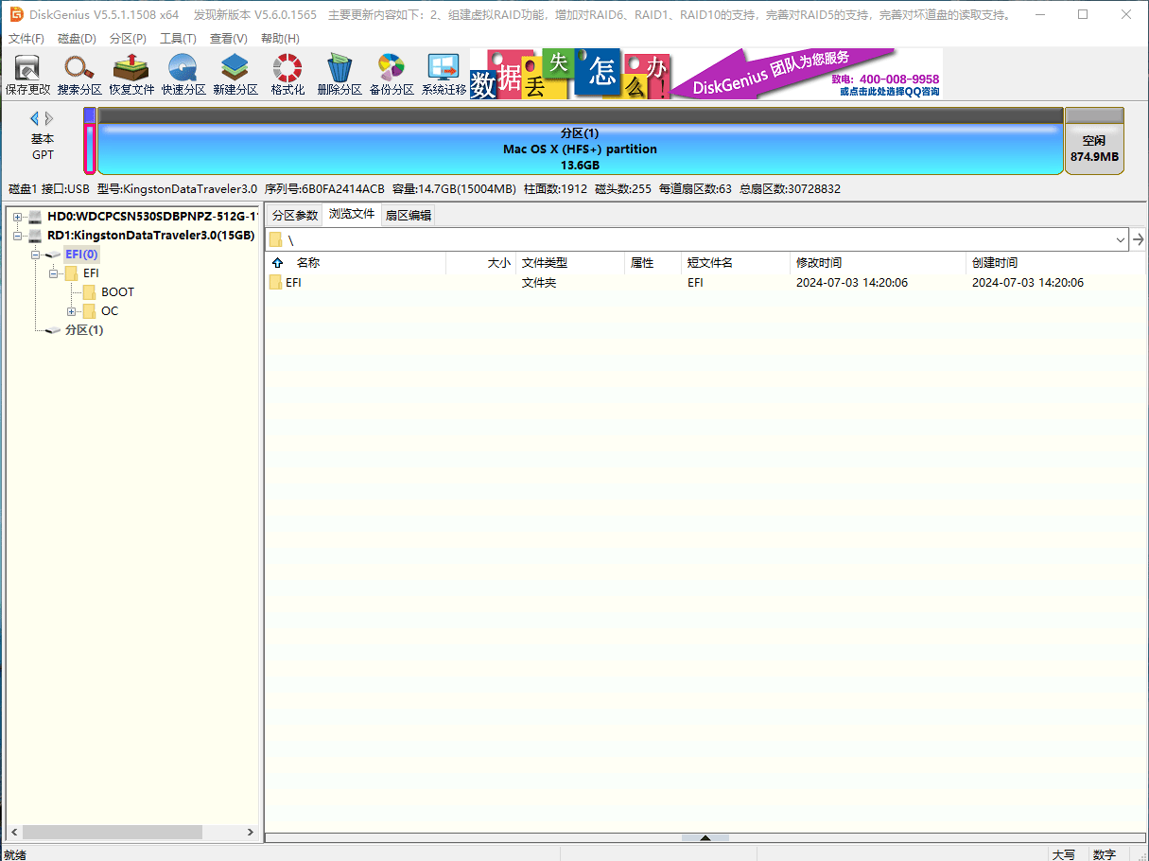This screenshot has height=861, width=1149.
Task: Open the 分区(P) menu
Action: coord(128,39)
